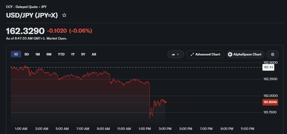Add USD/JPY to watchlist star icon
This screenshot has width=287, height=134.
[64, 15]
